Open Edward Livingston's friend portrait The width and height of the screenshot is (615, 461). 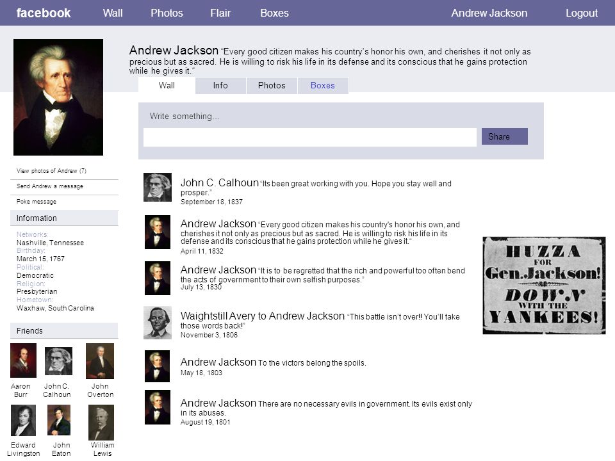pyautogui.click(x=23, y=420)
